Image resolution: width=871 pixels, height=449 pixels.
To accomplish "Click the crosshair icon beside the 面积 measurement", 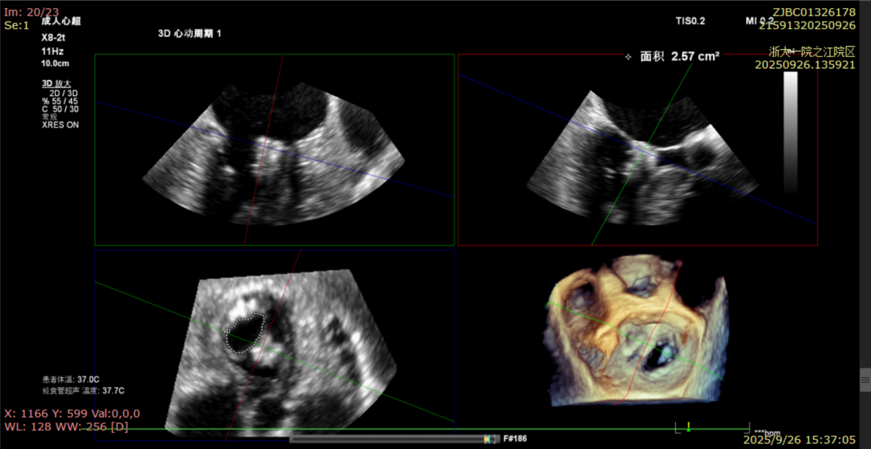I will coord(628,57).
